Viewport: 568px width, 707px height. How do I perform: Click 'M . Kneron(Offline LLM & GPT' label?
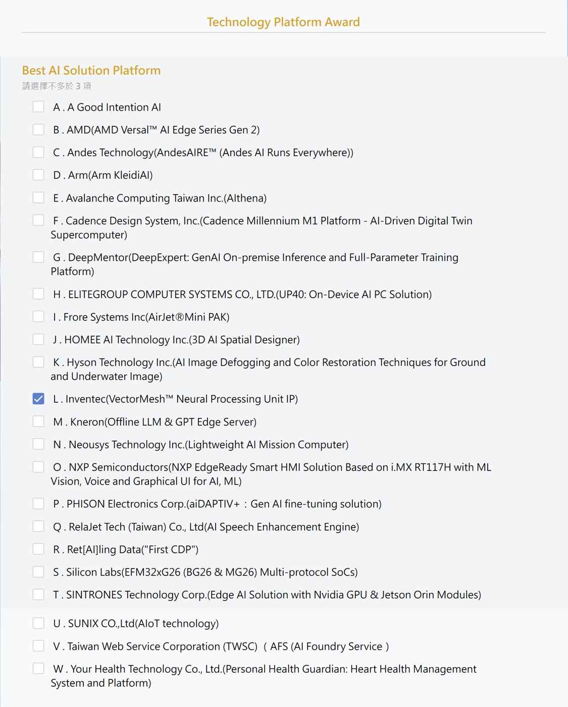click(x=154, y=422)
